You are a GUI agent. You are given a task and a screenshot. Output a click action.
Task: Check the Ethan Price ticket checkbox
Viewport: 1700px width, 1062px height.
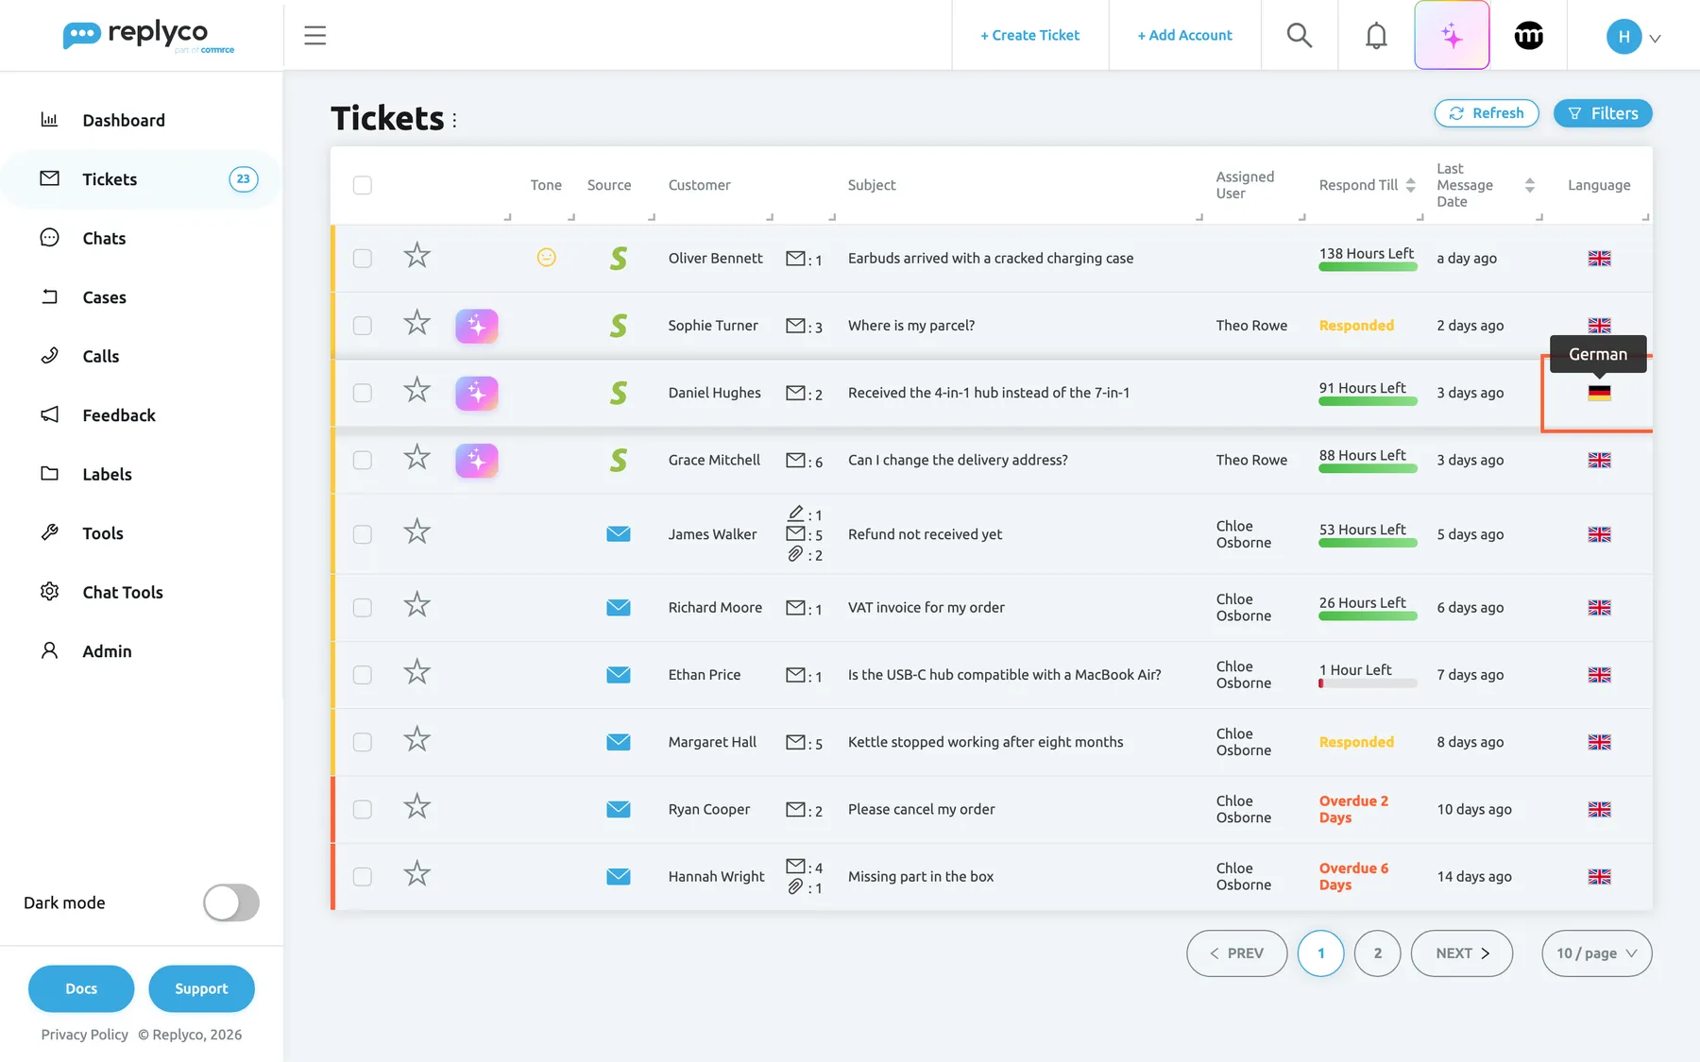(362, 675)
